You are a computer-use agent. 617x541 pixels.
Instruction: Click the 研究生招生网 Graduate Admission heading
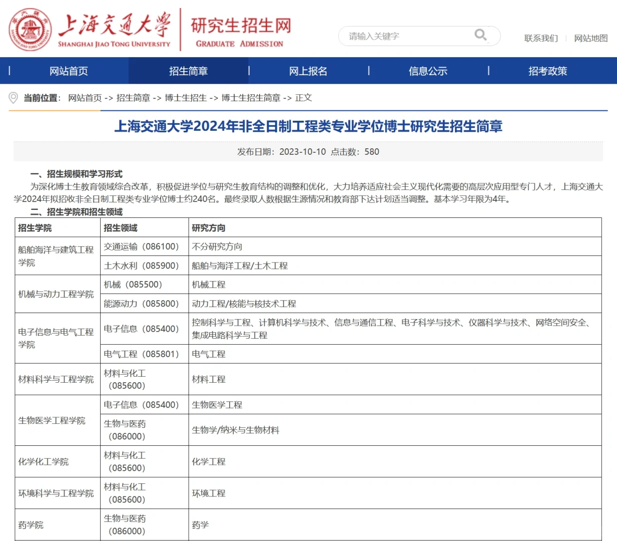click(241, 32)
